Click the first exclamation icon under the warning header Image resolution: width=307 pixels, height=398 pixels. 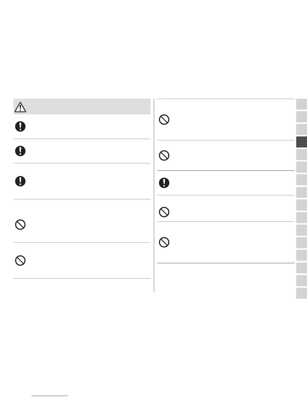[20, 126]
